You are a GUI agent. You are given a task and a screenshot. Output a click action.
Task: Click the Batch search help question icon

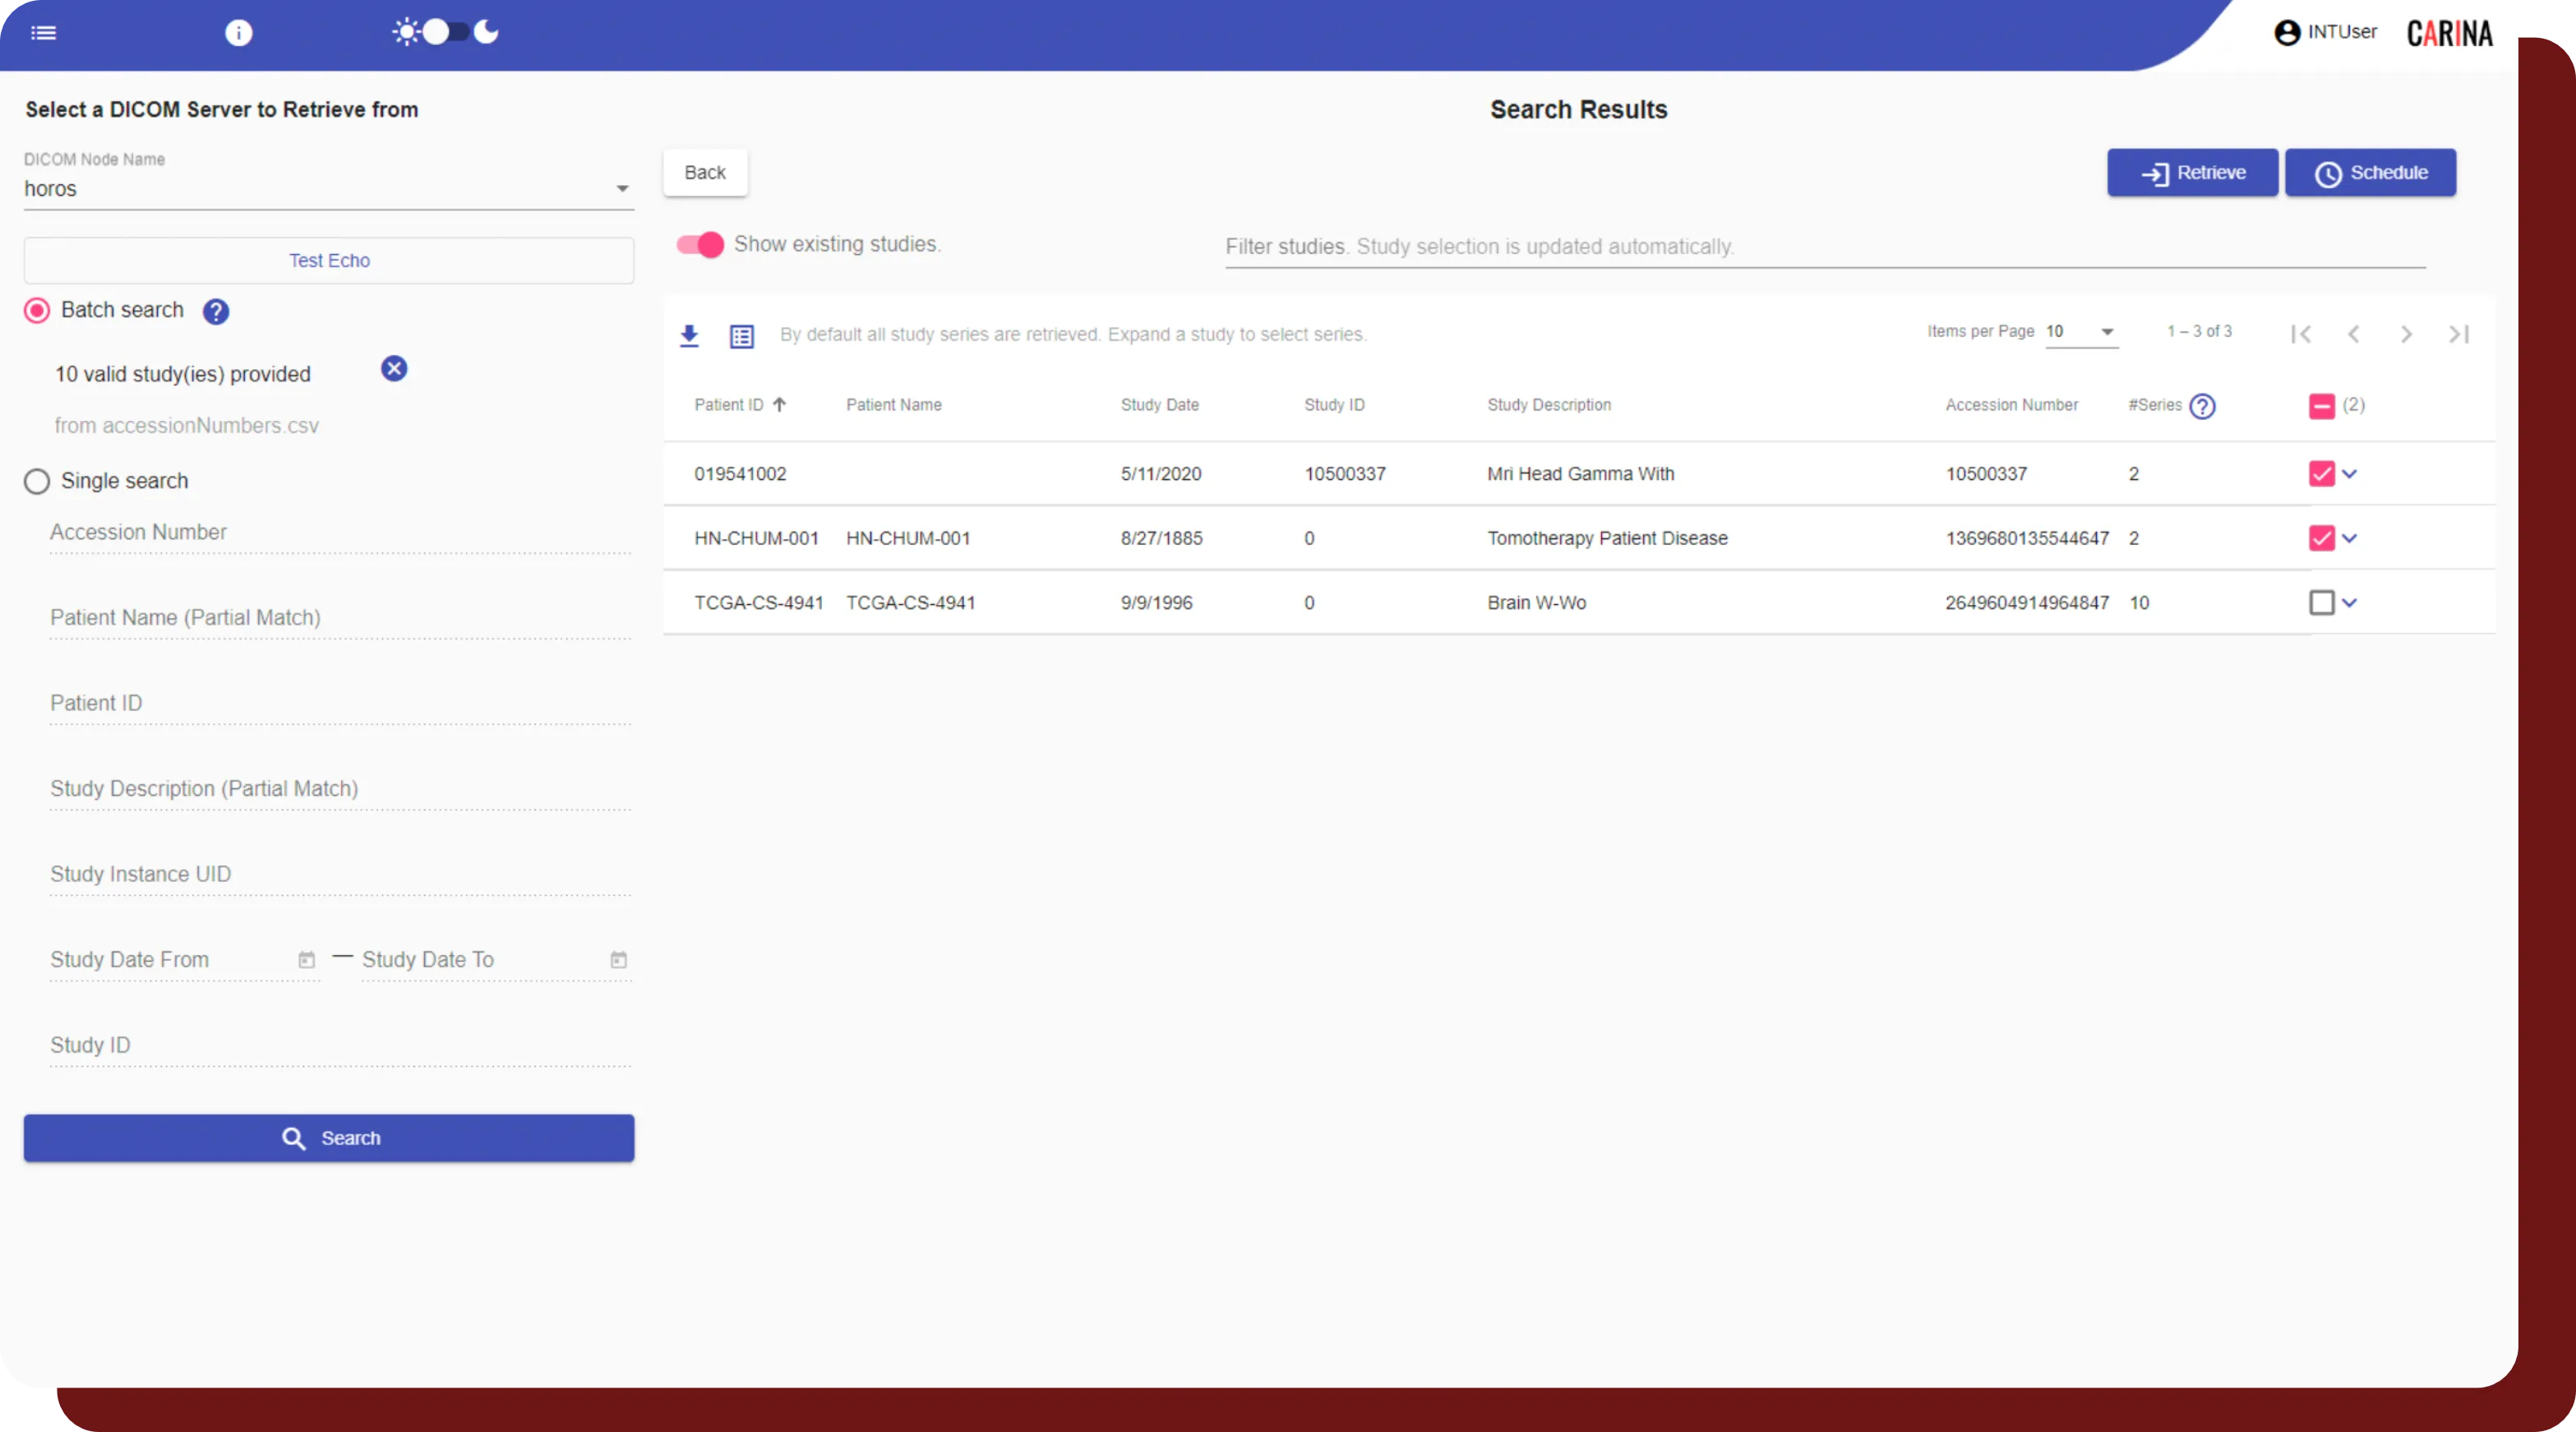[215, 311]
